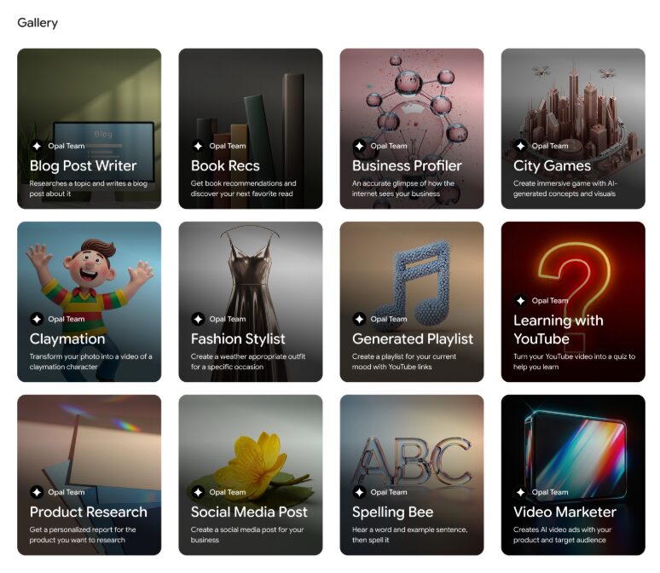The width and height of the screenshot is (660, 573).
Task: Click the clay character image
Action: point(90,286)
